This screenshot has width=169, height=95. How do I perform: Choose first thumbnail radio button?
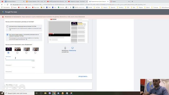tap(8, 53)
